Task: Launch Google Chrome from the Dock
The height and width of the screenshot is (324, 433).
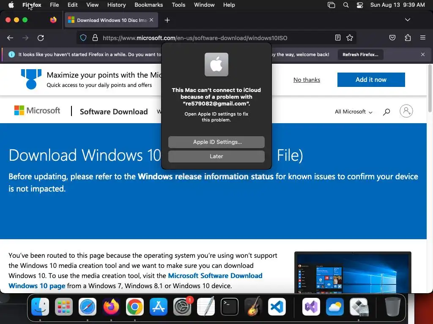Action: pyautogui.click(x=135, y=307)
